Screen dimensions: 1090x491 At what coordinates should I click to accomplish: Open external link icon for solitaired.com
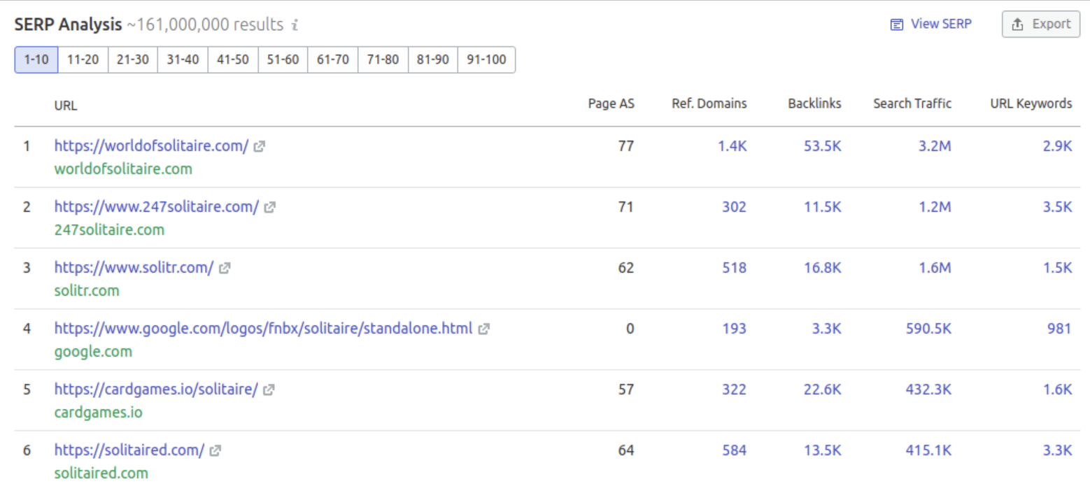point(215,451)
